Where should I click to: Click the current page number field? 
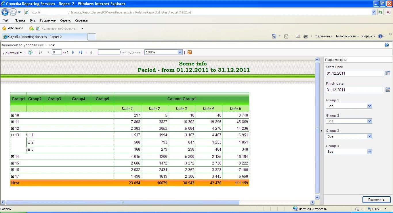(57, 52)
